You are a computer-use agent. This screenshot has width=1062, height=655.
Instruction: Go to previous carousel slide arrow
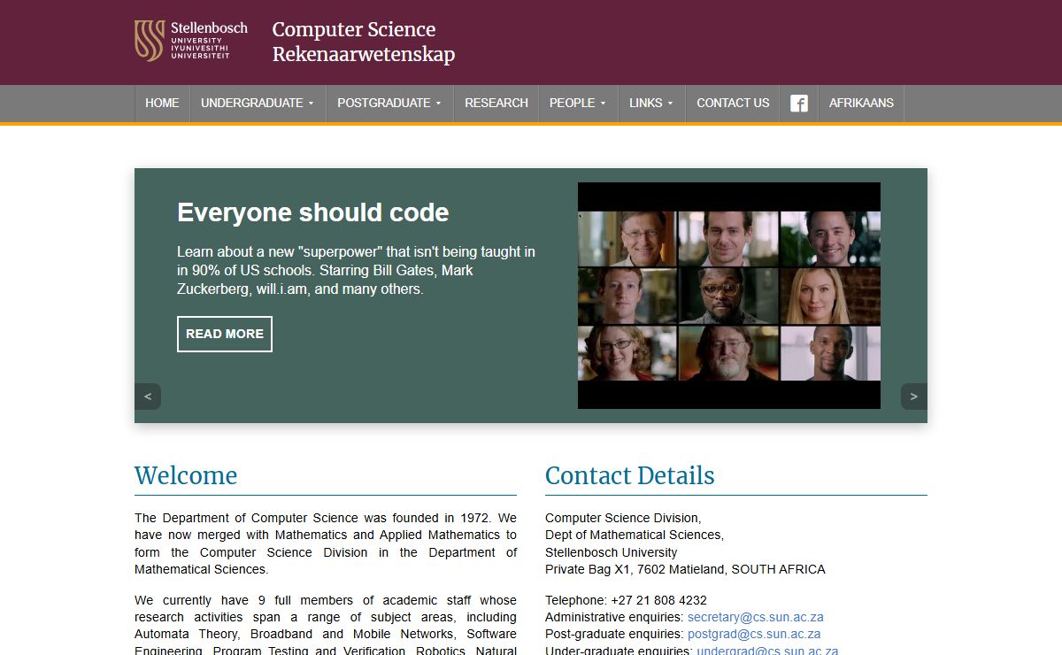pos(148,397)
